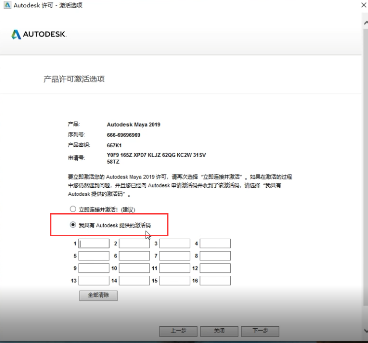The height and width of the screenshot is (343, 368).
Task: Click the 产品许可激活选项 heading
Action: 74,79
